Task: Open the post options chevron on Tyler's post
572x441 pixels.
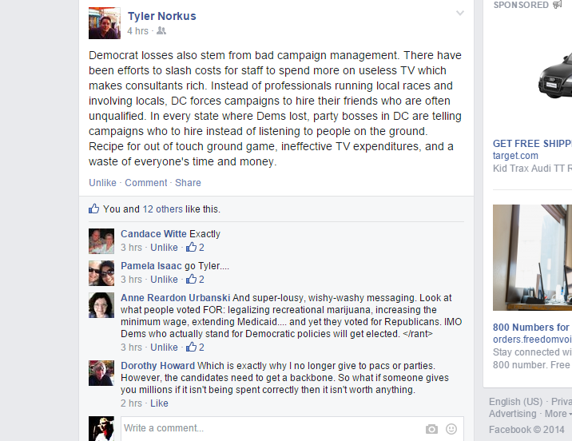Action: (460, 13)
